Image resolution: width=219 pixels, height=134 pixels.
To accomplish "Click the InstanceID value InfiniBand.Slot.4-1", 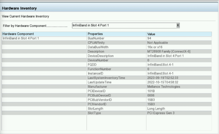I will point(160,73).
